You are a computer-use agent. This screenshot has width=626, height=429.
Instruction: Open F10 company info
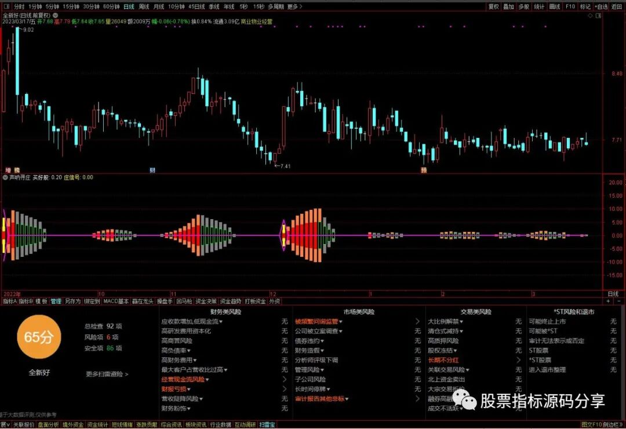pos(570,7)
